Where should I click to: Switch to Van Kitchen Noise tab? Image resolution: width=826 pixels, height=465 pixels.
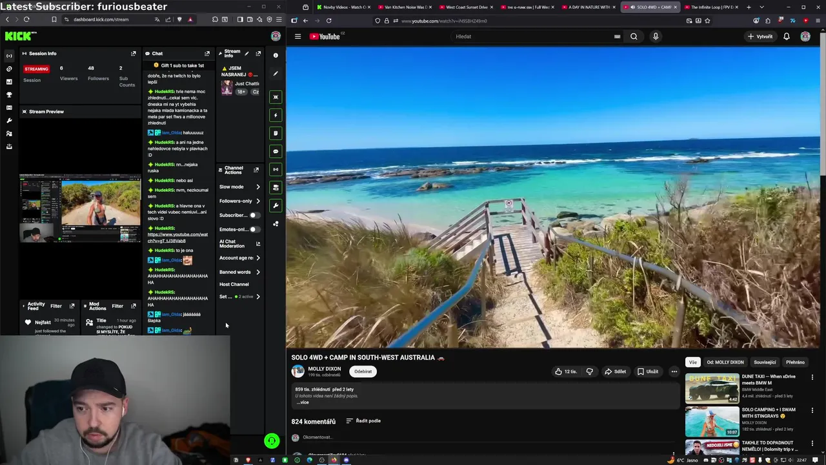(x=405, y=7)
